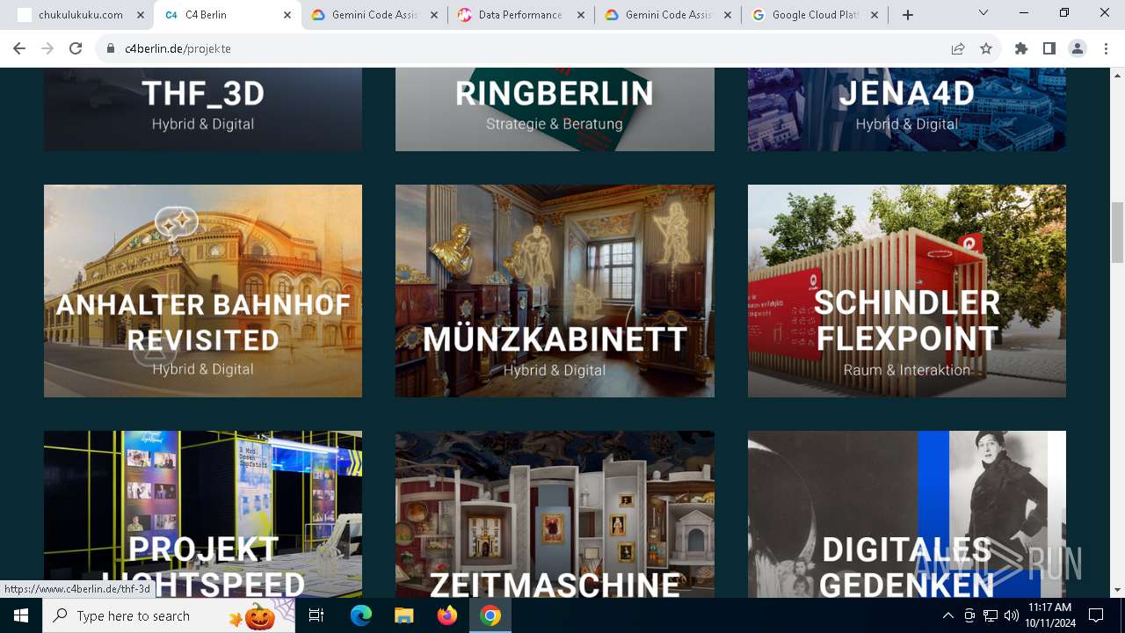Open the THF_3D project card
Image resolution: width=1125 pixels, height=633 pixels.
[x=203, y=109]
